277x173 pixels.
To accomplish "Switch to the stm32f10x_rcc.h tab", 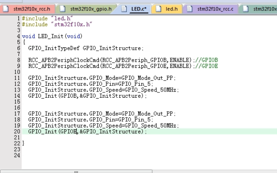I will pos(27,9).
